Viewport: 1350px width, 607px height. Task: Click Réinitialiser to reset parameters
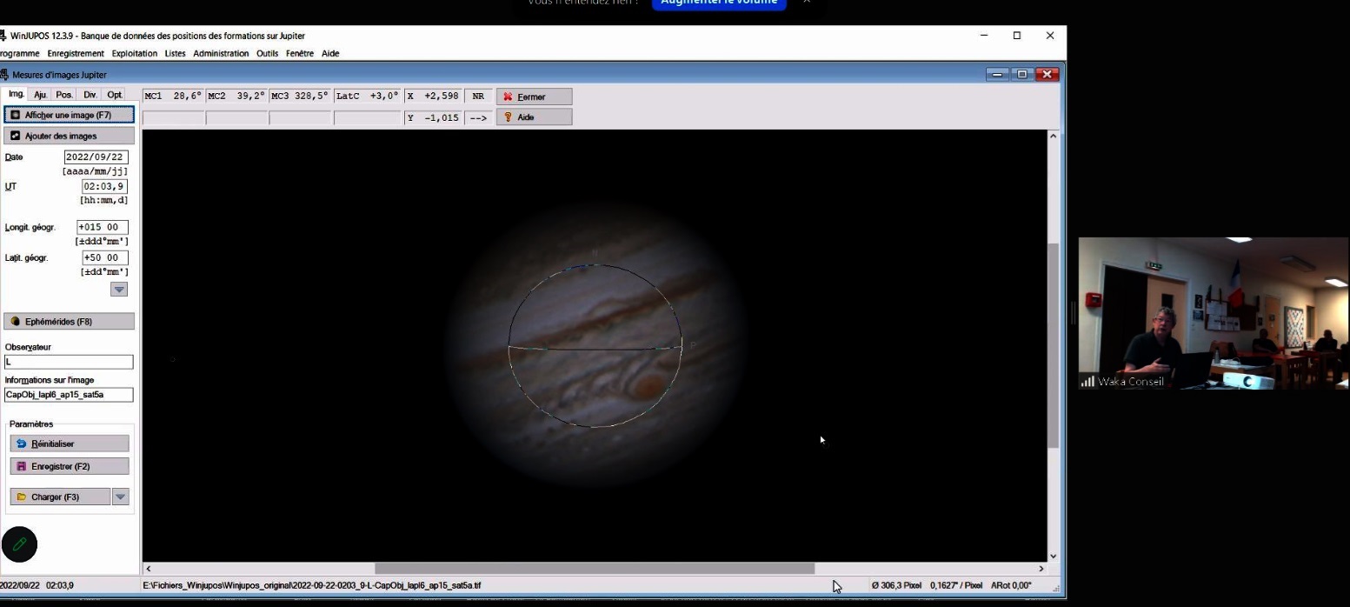pyautogui.click(x=69, y=444)
